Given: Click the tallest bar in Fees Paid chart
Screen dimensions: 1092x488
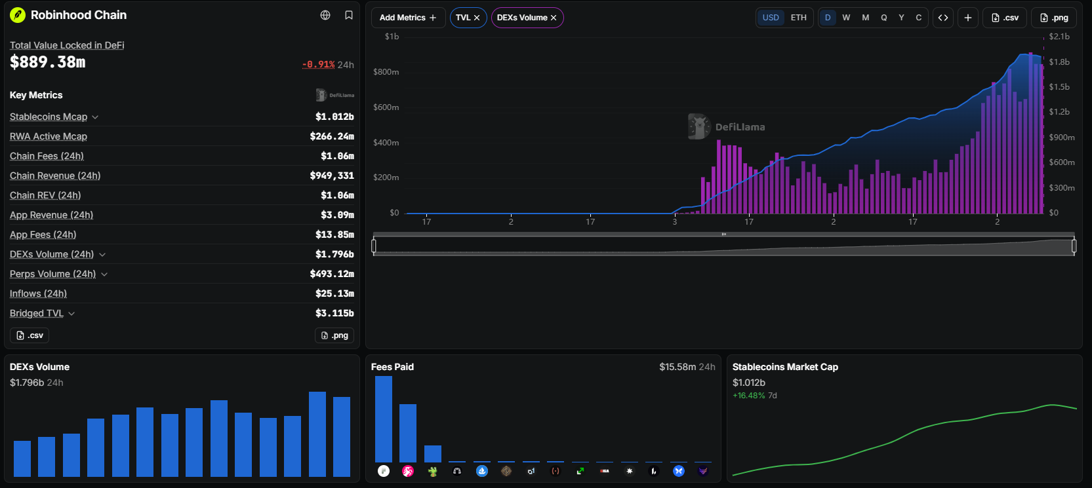Looking at the screenshot, I should tap(384, 419).
